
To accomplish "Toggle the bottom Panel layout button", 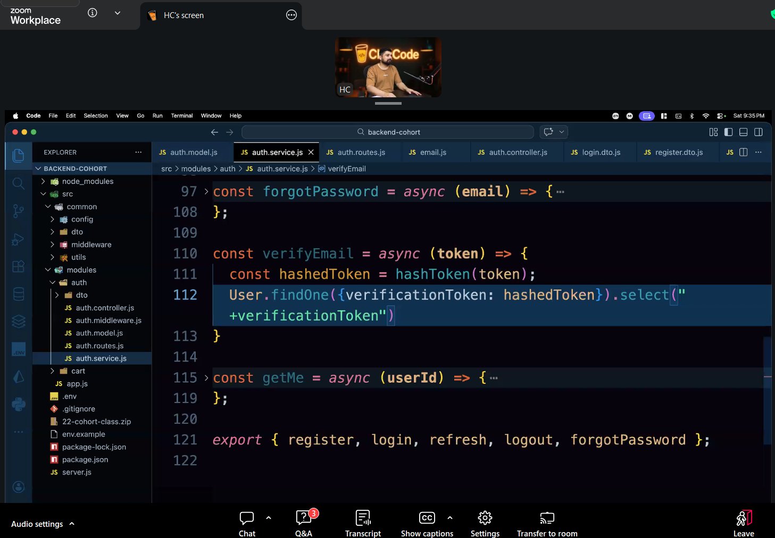I will point(743,132).
